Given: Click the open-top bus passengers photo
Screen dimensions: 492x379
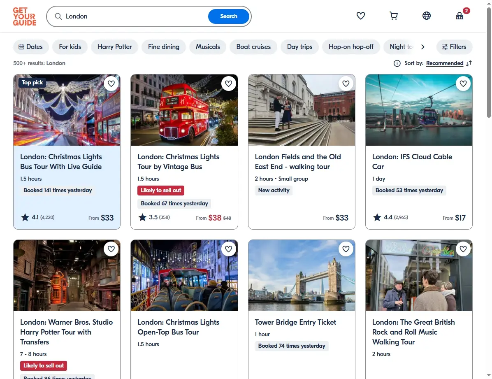Looking at the screenshot, I should pos(184,275).
